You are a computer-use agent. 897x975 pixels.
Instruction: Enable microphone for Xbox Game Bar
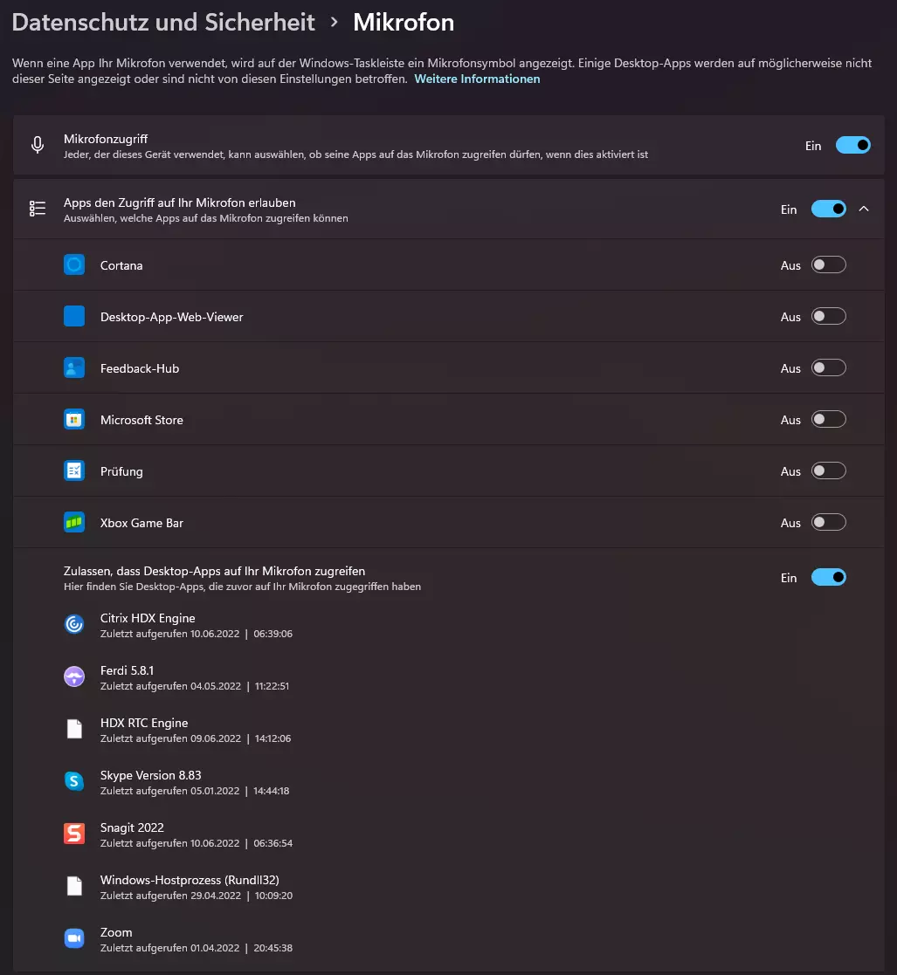click(829, 522)
